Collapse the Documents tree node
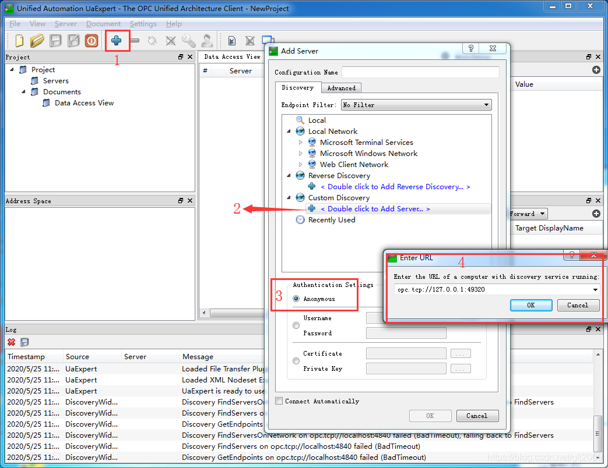 tap(23, 92)
